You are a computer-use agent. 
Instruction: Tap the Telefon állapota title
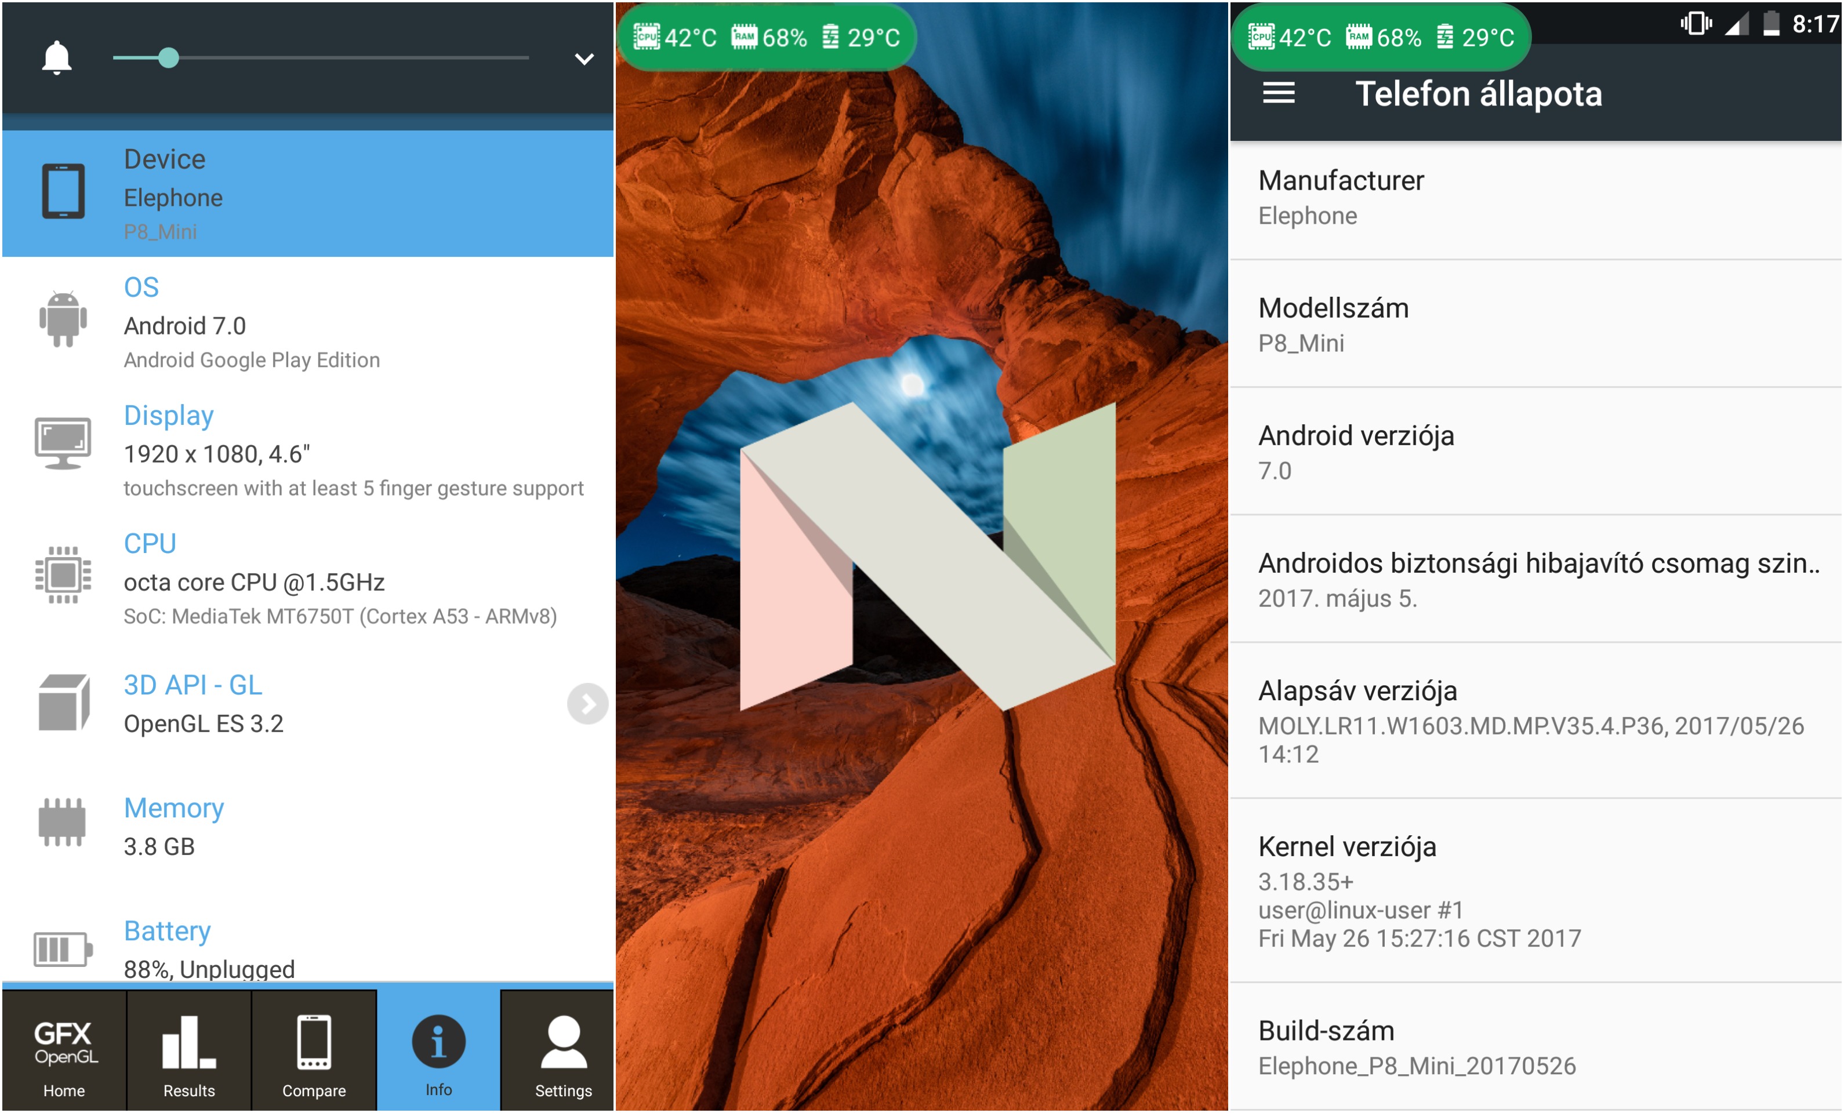point(1479,94)
